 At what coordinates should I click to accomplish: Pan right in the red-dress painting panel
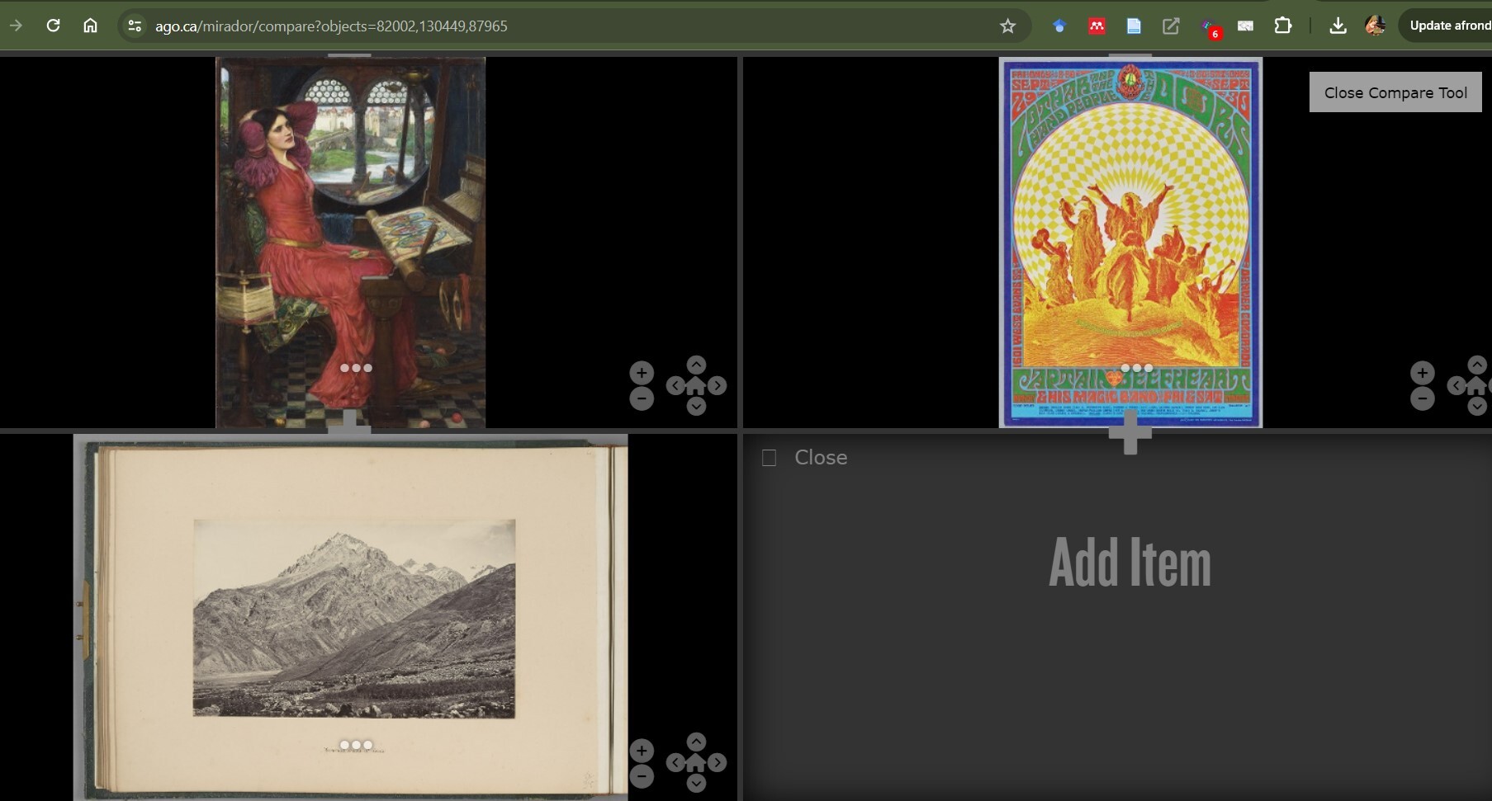717,385
